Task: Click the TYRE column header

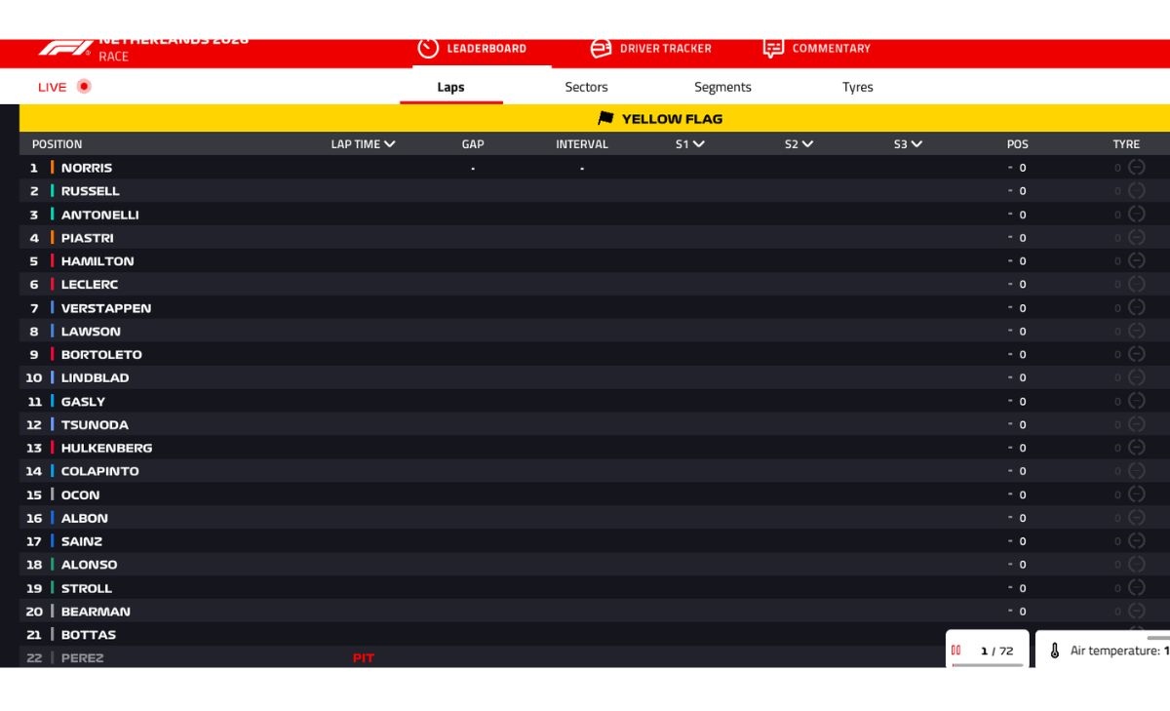Action: tap(1126, 144)
